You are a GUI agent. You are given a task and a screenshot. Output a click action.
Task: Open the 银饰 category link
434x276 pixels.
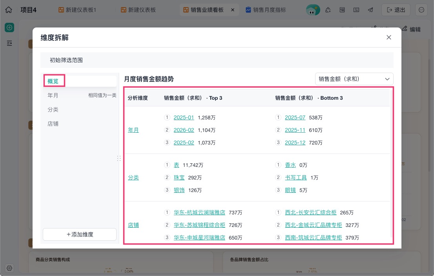click(x=179, y=190)
